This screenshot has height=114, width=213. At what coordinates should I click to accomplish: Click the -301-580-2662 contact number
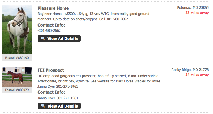click(x=49, y=31)
